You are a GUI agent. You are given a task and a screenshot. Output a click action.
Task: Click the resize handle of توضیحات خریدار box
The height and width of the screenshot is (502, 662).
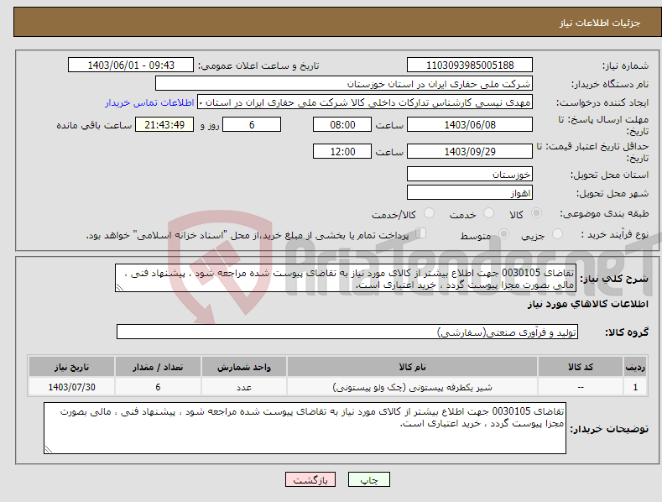point(49,450)
